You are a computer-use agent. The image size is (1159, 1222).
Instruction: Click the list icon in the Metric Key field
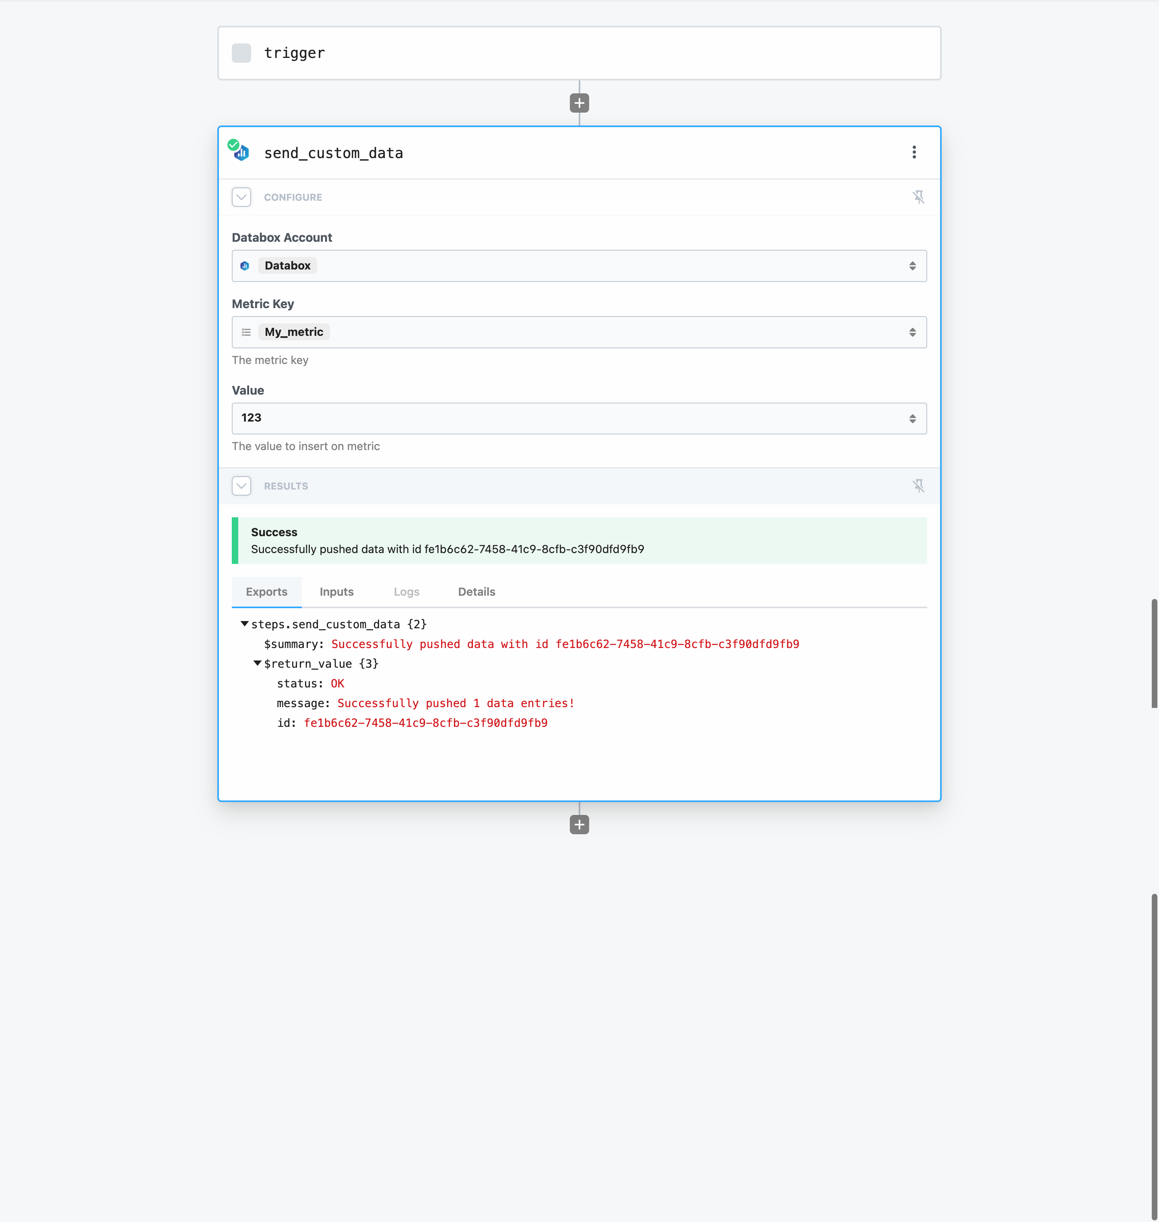click(x=246, y=331)
